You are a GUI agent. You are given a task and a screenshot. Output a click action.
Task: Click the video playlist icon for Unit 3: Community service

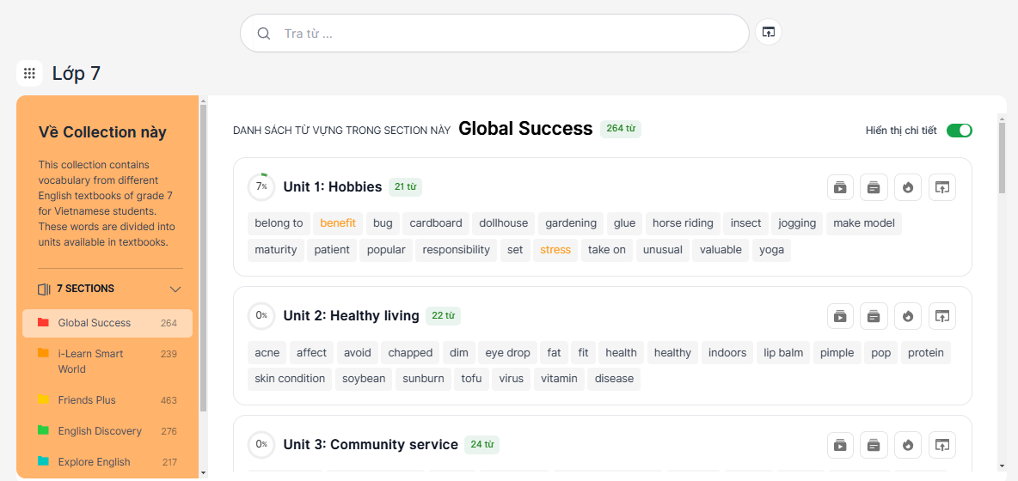point(840,445)
